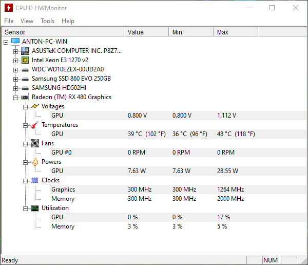Screen dimensions: 308x265
Task: Click the 1264 MHz max graphics clock
Action: click(230, 190)
